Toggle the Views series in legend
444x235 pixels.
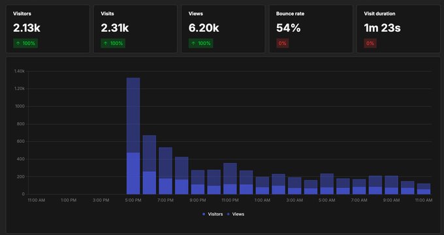point(235,214)
